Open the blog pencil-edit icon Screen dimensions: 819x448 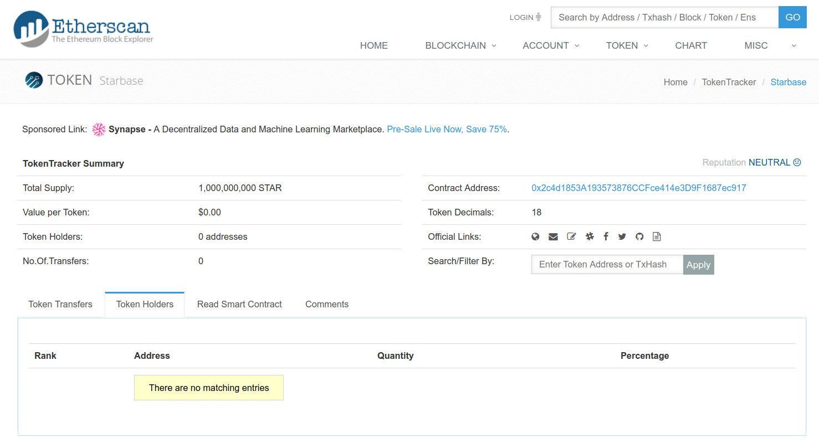click(571, 236)
